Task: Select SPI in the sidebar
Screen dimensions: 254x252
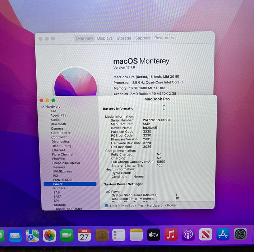Action: point(56,201)
